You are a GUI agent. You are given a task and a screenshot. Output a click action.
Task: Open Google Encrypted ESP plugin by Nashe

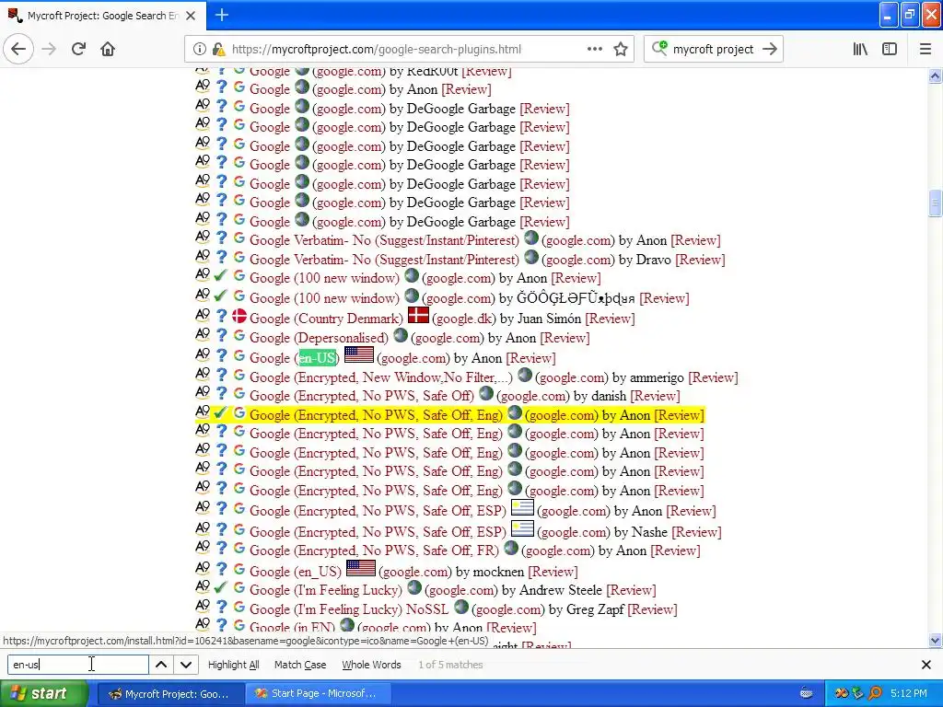(378, 532)
